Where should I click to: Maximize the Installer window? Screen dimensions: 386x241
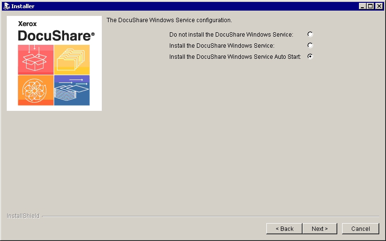click(x=370, y=6)
